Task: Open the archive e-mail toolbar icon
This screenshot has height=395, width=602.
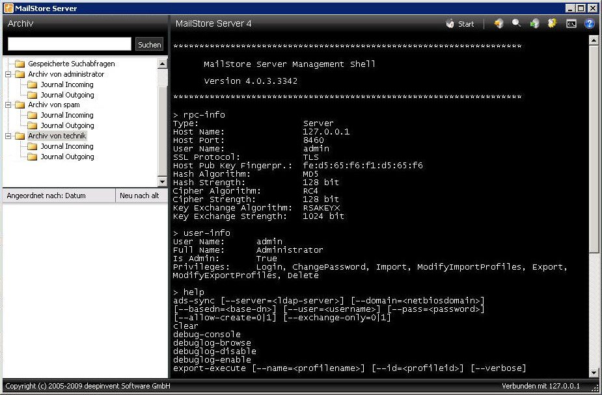Action: (x=499, y=24)
